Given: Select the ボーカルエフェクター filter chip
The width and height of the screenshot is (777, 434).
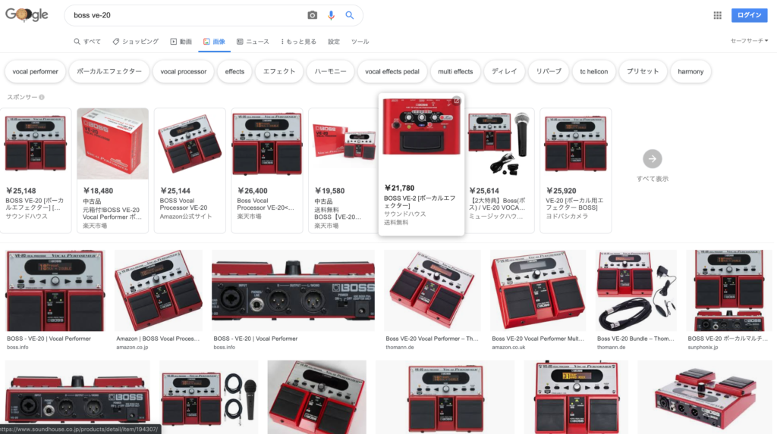Looking at the screenshot, I should point(109,72).
